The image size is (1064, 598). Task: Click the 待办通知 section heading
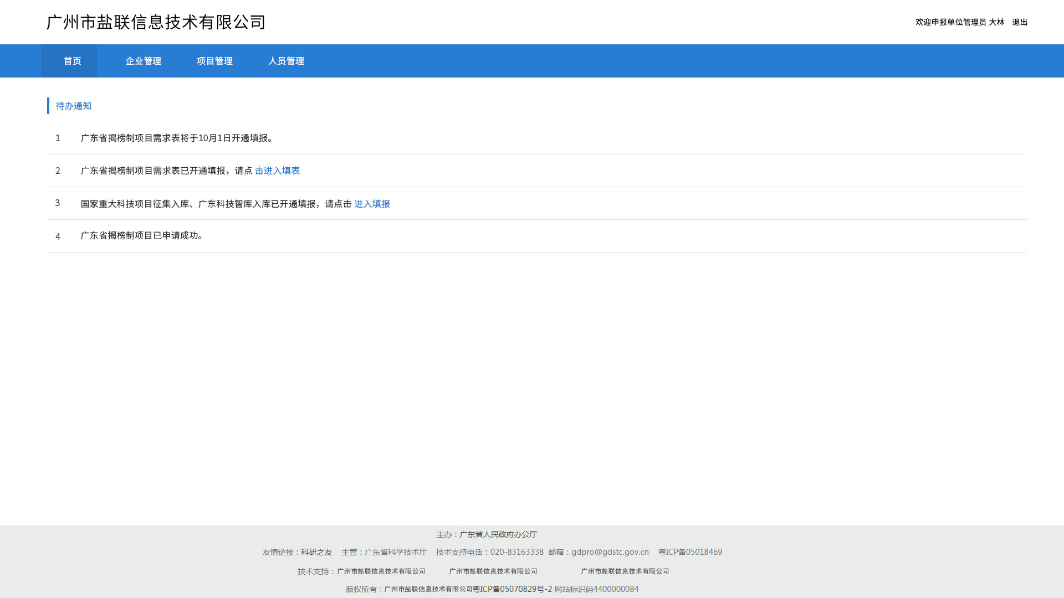pos(74,106)
